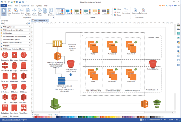Pick a black color swatch in palette

coord(150,117)
